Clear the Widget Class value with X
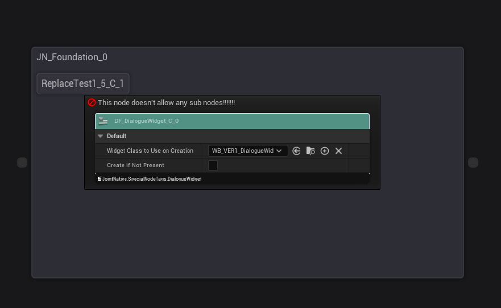This screenshot has width=501, height=308. pos(338,151)
